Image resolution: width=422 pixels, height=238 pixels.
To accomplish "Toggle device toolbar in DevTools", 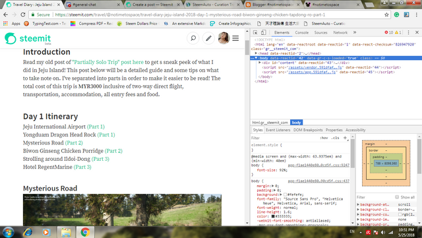I will (x=263, y=32).
